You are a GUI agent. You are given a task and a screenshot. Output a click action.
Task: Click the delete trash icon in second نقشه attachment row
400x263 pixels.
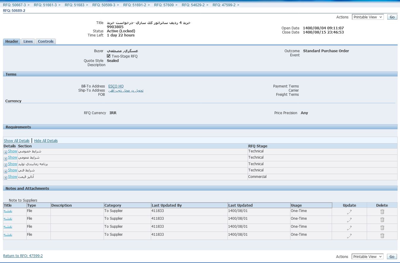click(x=382, y=220)
